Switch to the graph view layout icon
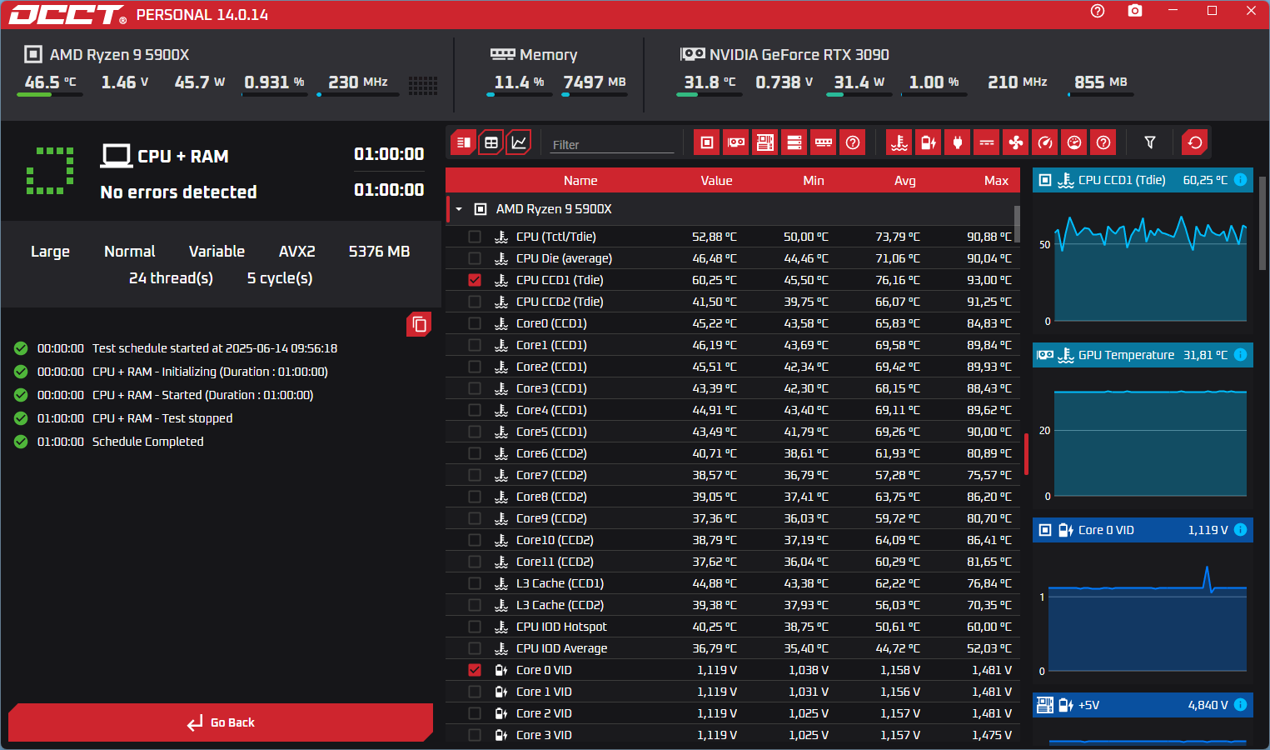This screenshot has height=750, width=1270. click(519, 142)
